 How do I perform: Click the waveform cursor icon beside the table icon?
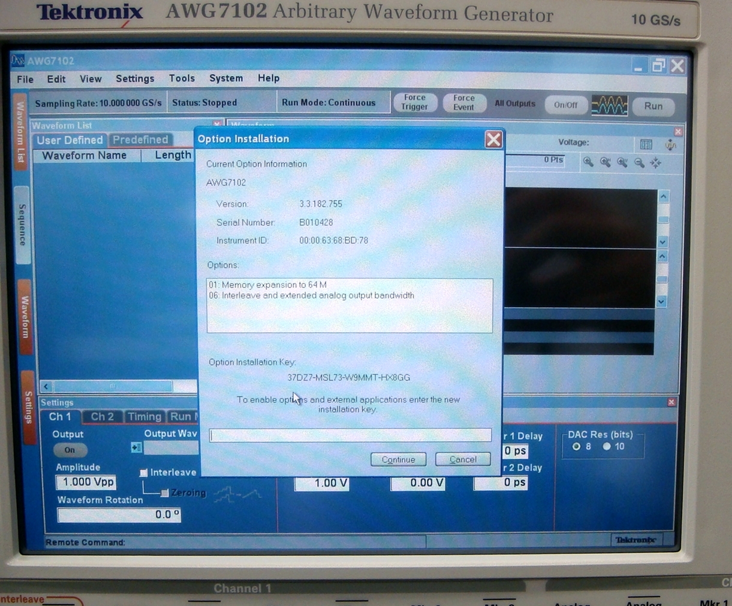pyautogui.click(x=670, y=144)
